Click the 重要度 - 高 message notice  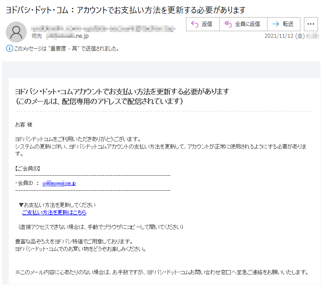(66, 49)
